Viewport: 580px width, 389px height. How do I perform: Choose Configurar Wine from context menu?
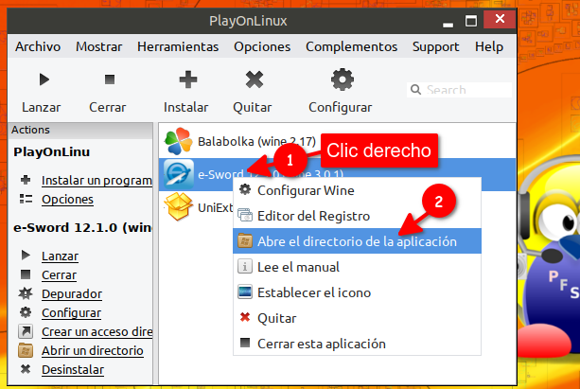357,190
